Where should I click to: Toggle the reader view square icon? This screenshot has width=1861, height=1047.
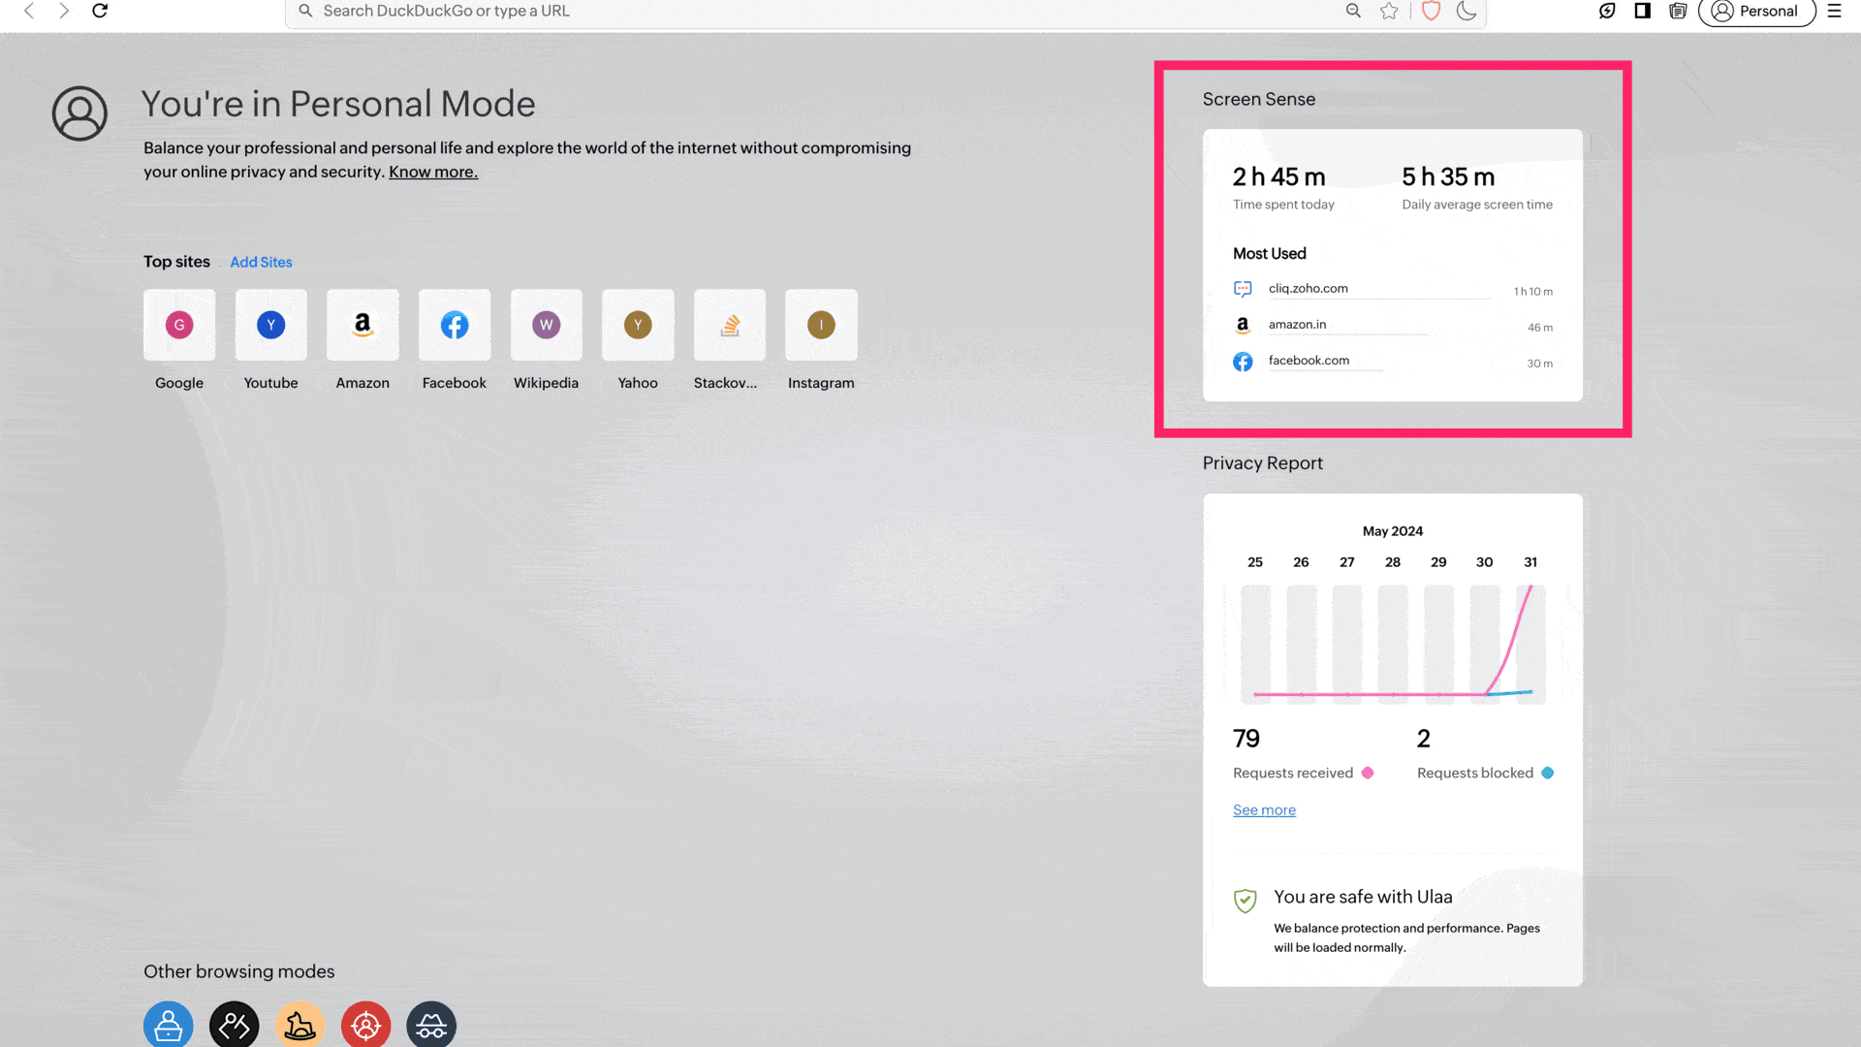pos(1641,12)
